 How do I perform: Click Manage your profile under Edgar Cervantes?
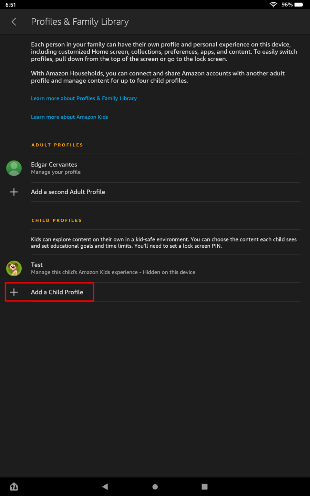[x=55, y=172]
